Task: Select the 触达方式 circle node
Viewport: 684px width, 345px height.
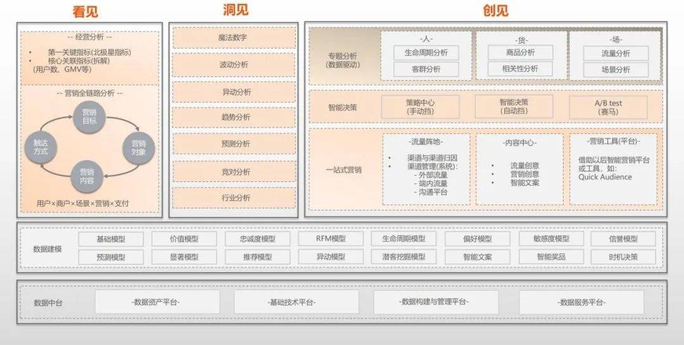Action: [x=41, y=148]
